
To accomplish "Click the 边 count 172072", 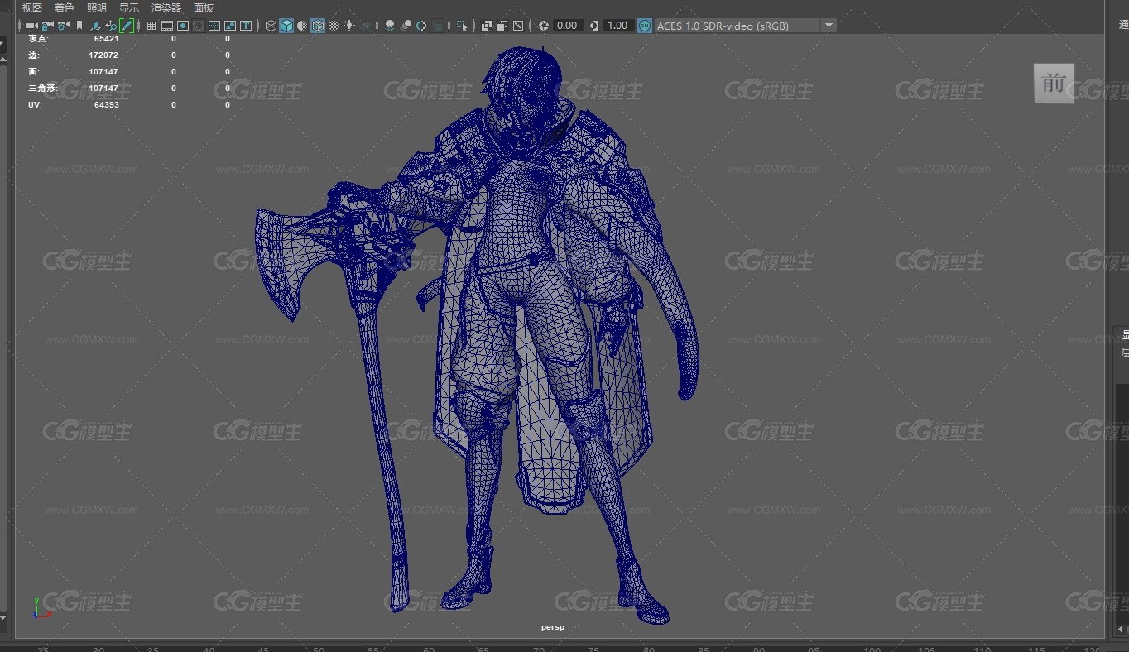I will click(103, 55).
